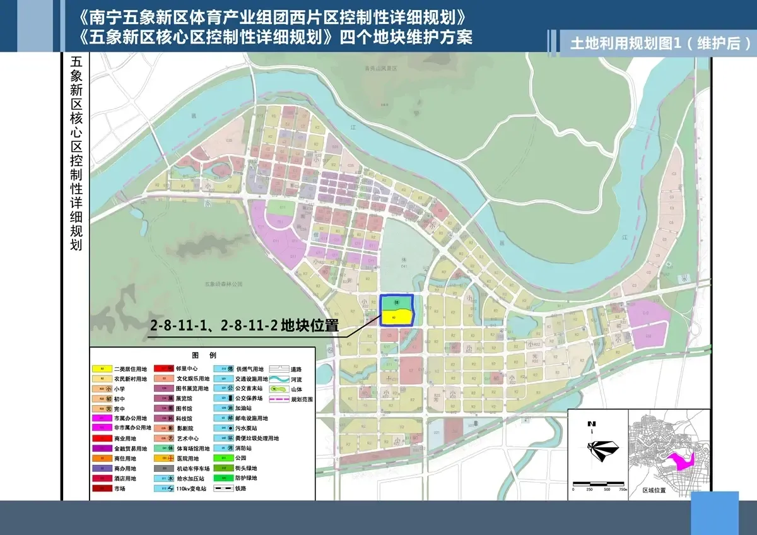
Task: Click the 影剧院 theater legend icon
Action: click(x=170, y=428)
